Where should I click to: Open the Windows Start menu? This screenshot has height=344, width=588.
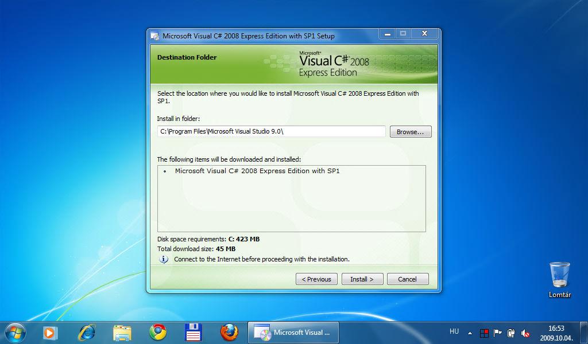coord(16,332)
